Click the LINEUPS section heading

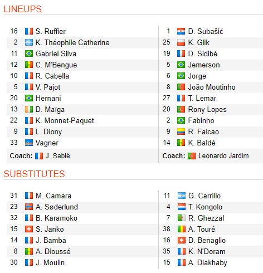pyautogui.click(x=23, y=9)
